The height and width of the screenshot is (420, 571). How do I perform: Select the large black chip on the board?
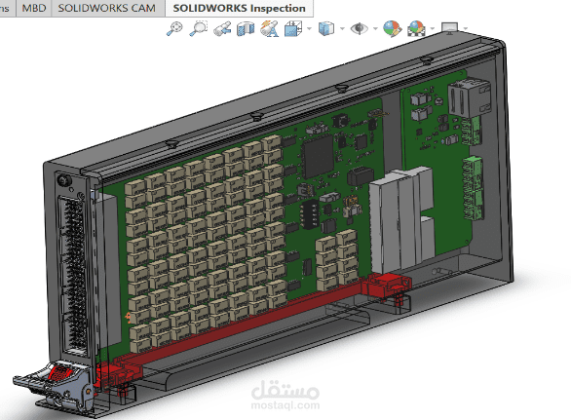318,156
